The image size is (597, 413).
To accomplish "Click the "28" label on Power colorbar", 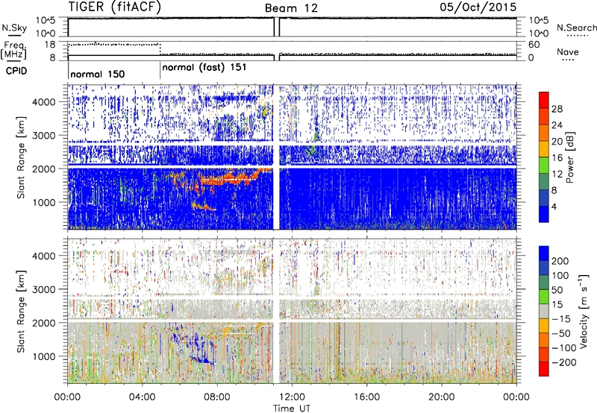I will pyautogui.click(x=557, y=109).
